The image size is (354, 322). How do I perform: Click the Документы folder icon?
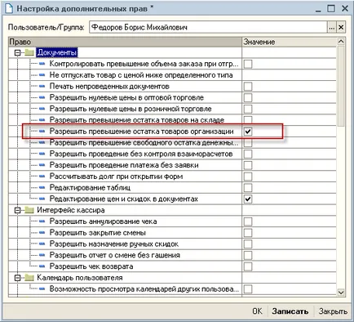click(29, 52)
